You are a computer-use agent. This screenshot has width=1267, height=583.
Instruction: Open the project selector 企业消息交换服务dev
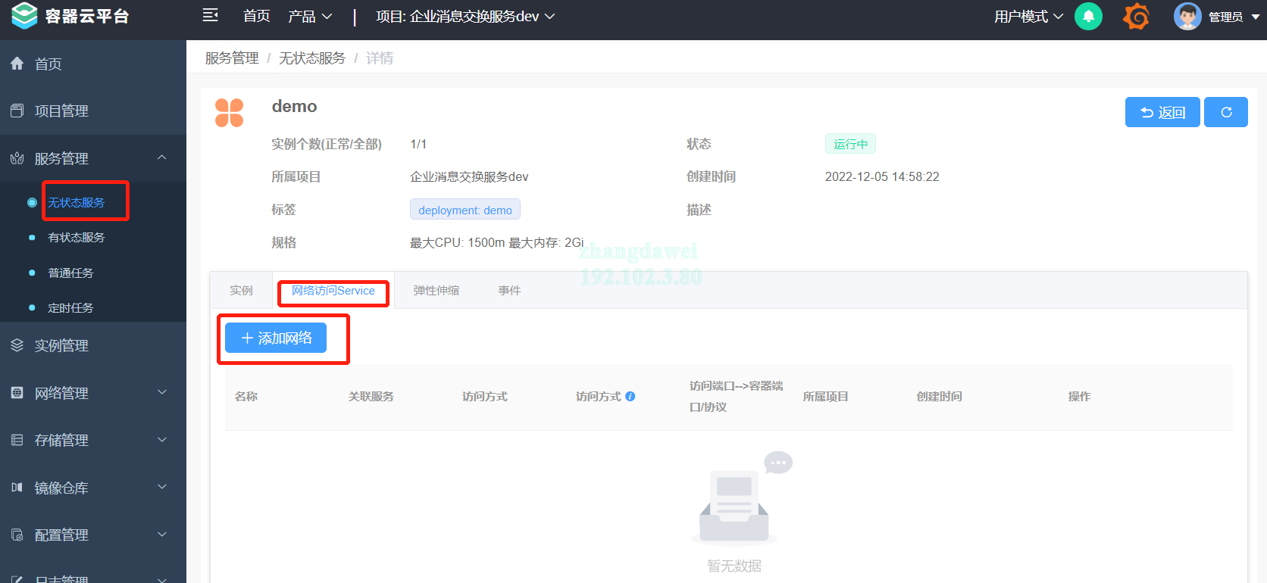[x=465, y=16]
